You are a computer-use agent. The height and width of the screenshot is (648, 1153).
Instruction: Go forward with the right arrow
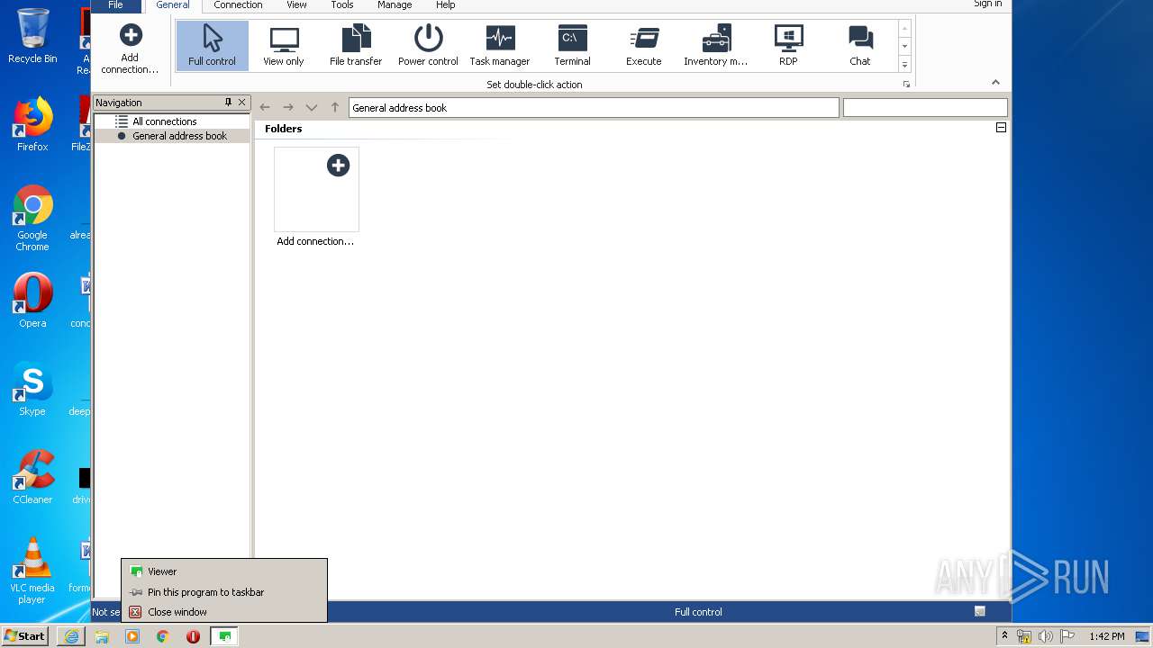pos(288,108)
